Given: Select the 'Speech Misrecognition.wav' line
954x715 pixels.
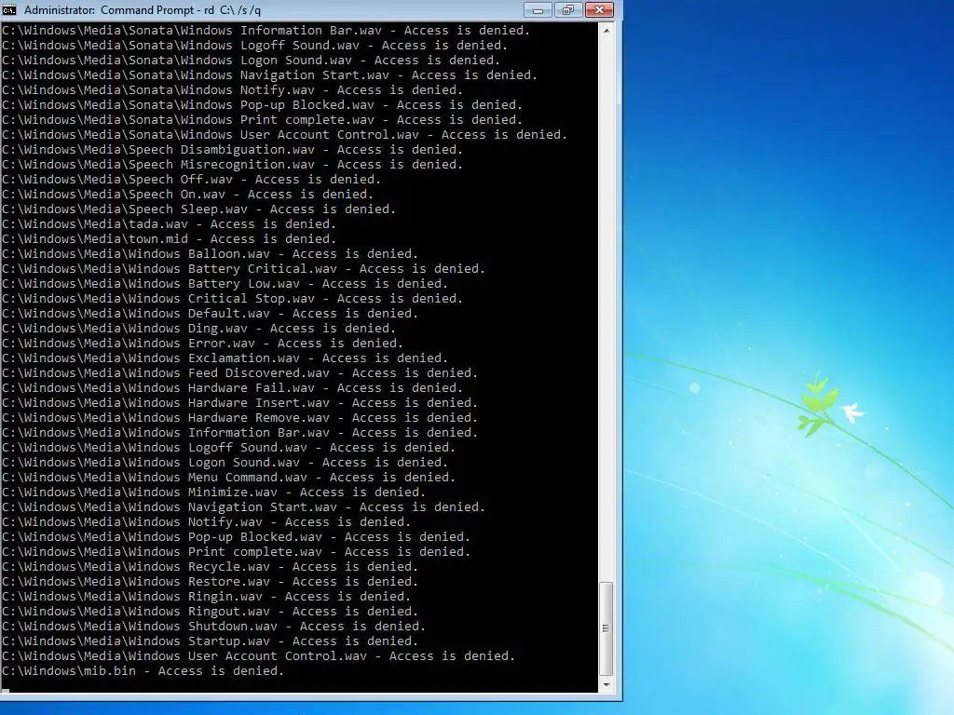Looking at the screenshot, I should (232, 165).
